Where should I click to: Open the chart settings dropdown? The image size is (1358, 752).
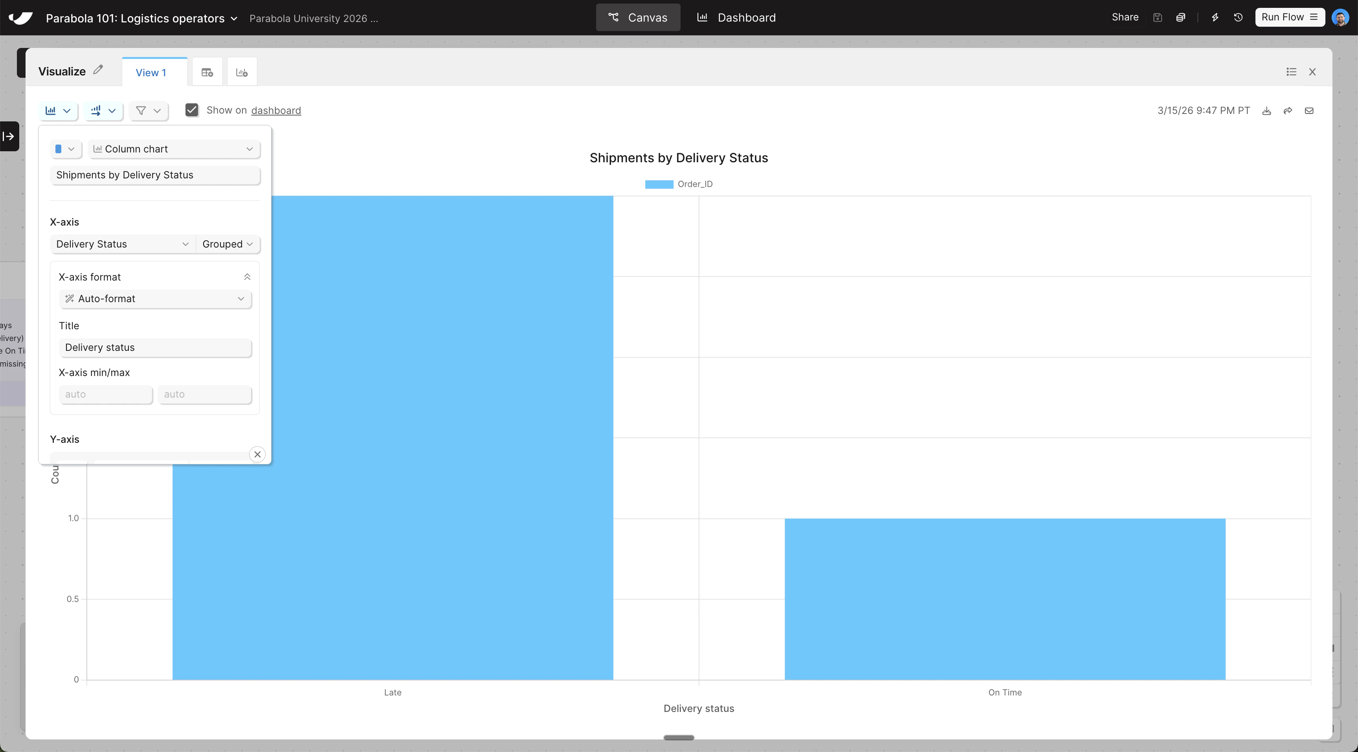click(58, 111)
